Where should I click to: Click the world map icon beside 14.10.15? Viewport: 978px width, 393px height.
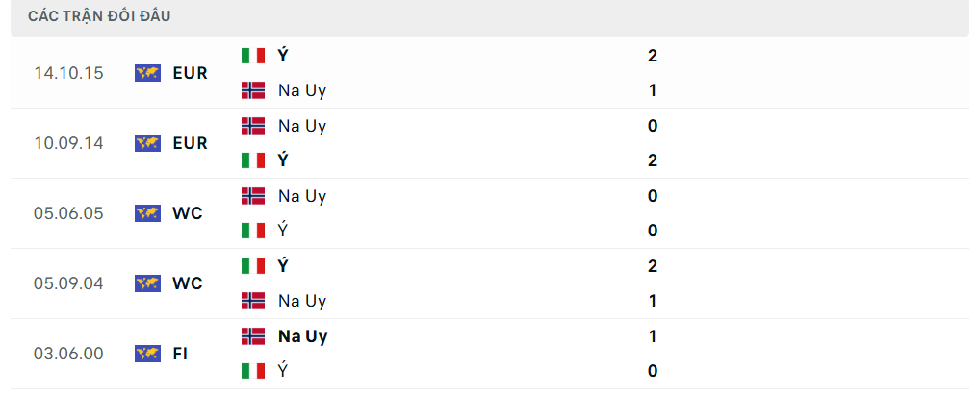148,73
